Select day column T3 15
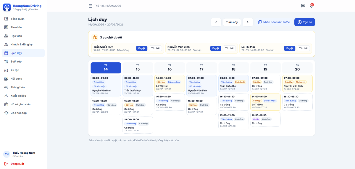The width and height of the screenshot is (355, 169). (x=138, y=68)
